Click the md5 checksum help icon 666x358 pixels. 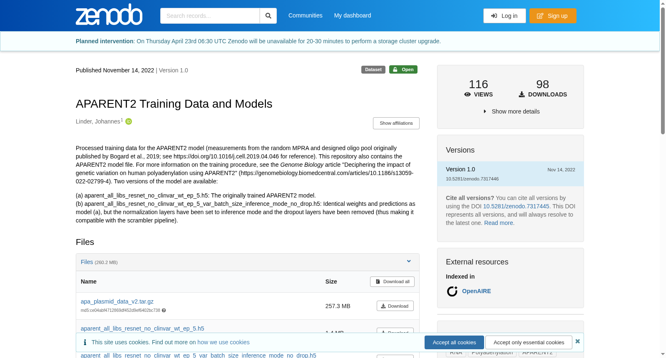tap(164, 311)
